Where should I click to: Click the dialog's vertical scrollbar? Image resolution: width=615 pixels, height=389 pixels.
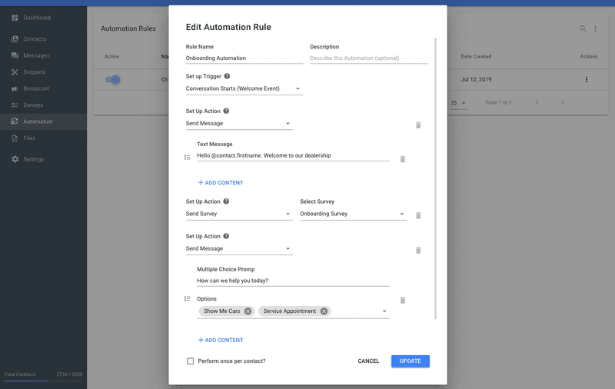(436, 177)
